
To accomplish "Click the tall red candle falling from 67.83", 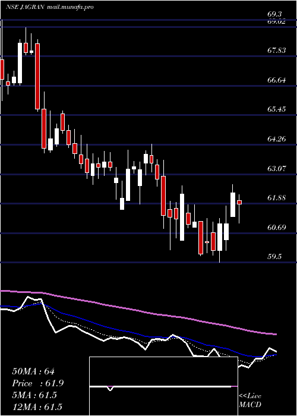I will [37, 77].
